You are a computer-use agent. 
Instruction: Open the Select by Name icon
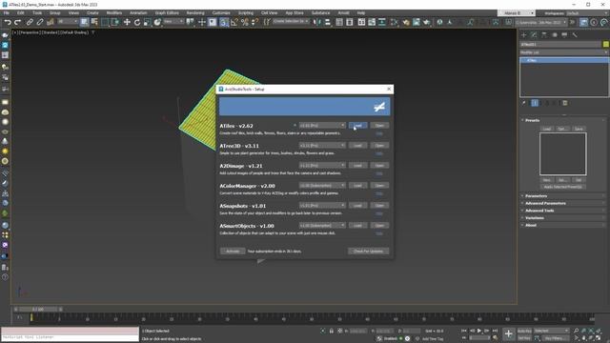94,23
